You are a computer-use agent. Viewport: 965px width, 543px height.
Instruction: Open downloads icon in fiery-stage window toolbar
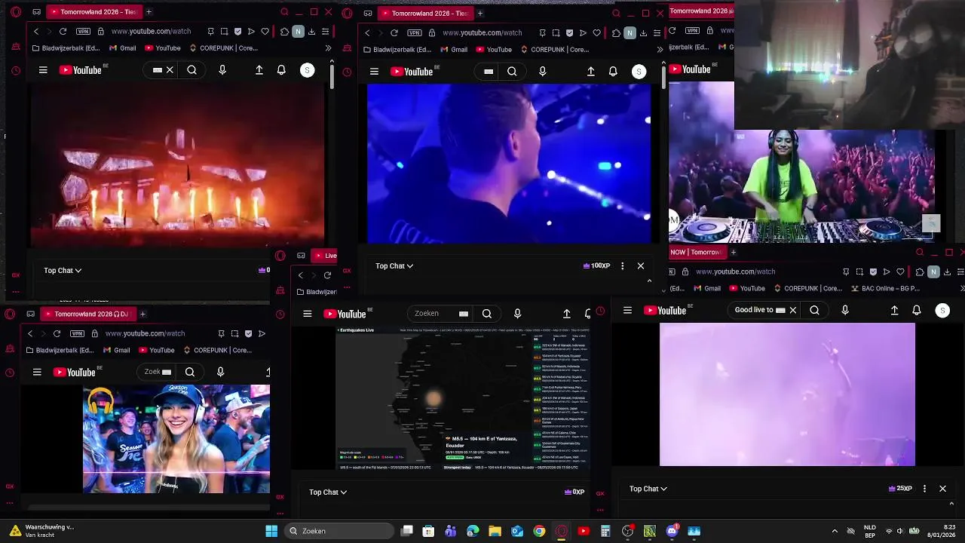pos(311,32)
